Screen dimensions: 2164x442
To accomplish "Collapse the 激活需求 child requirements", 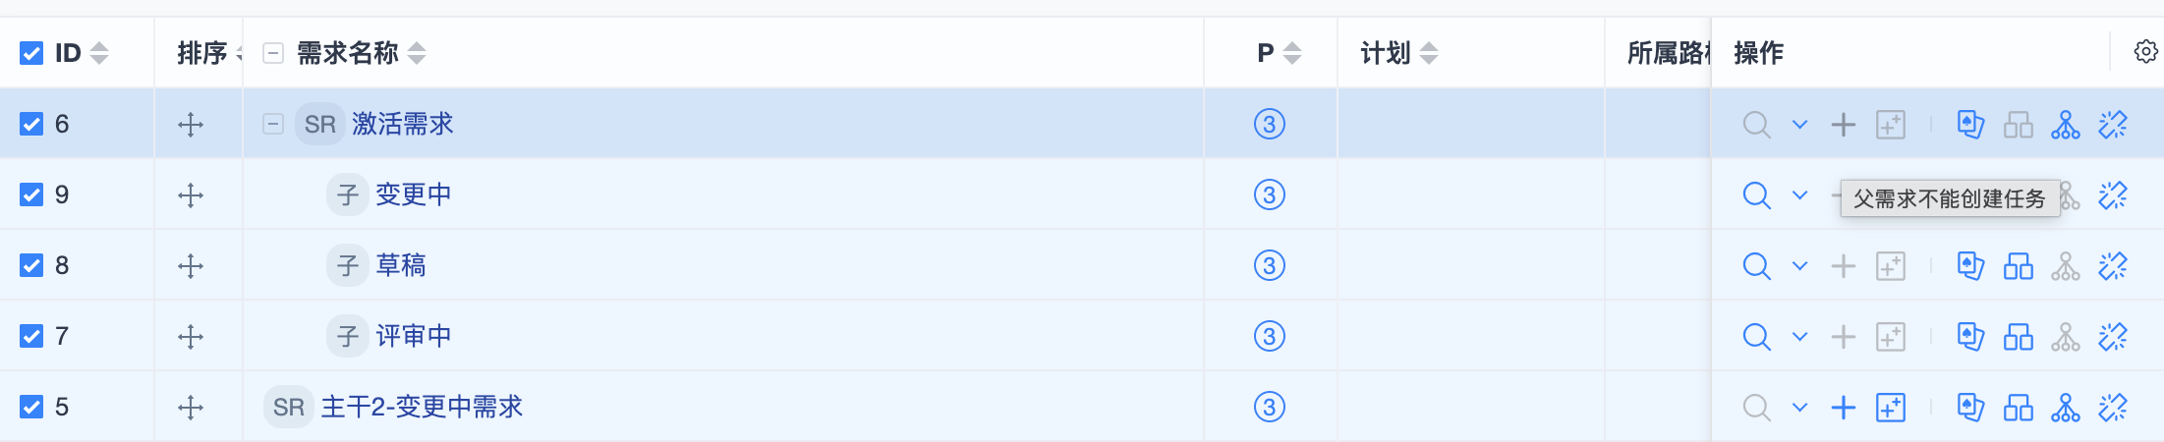I will [273, 124].
